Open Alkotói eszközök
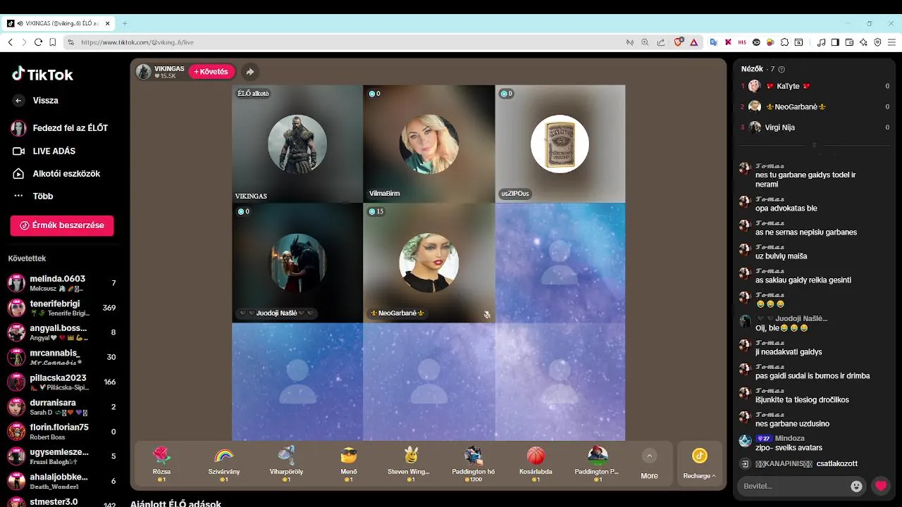The width and height of the screenshot is (902, 507). (56, 173)
